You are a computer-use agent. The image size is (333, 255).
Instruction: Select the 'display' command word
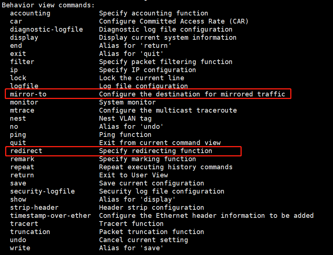pyautogui.click(x=24, y=38)
